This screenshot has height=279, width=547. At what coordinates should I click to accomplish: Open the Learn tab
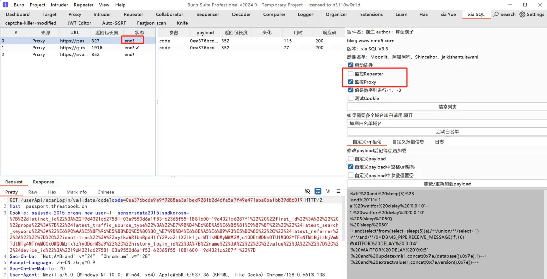[x=401, y=14]
